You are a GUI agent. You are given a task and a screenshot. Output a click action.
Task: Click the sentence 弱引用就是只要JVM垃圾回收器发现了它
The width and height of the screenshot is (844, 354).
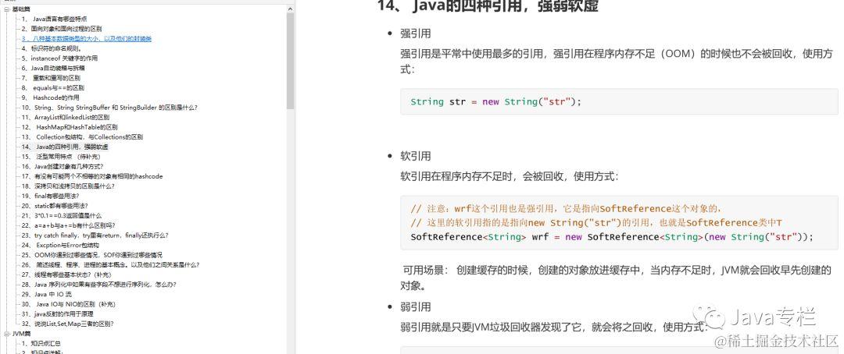[x=553, y=327]
